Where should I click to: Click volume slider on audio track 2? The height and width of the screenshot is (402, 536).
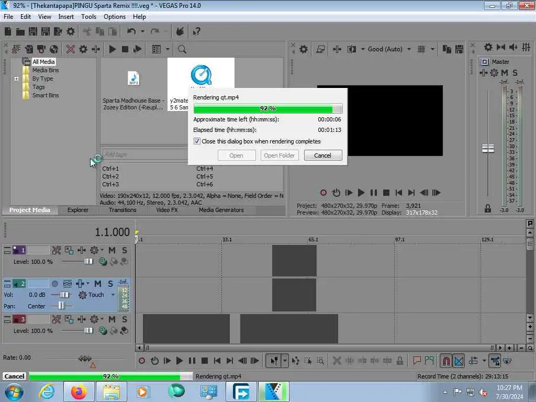pos(64,295)
